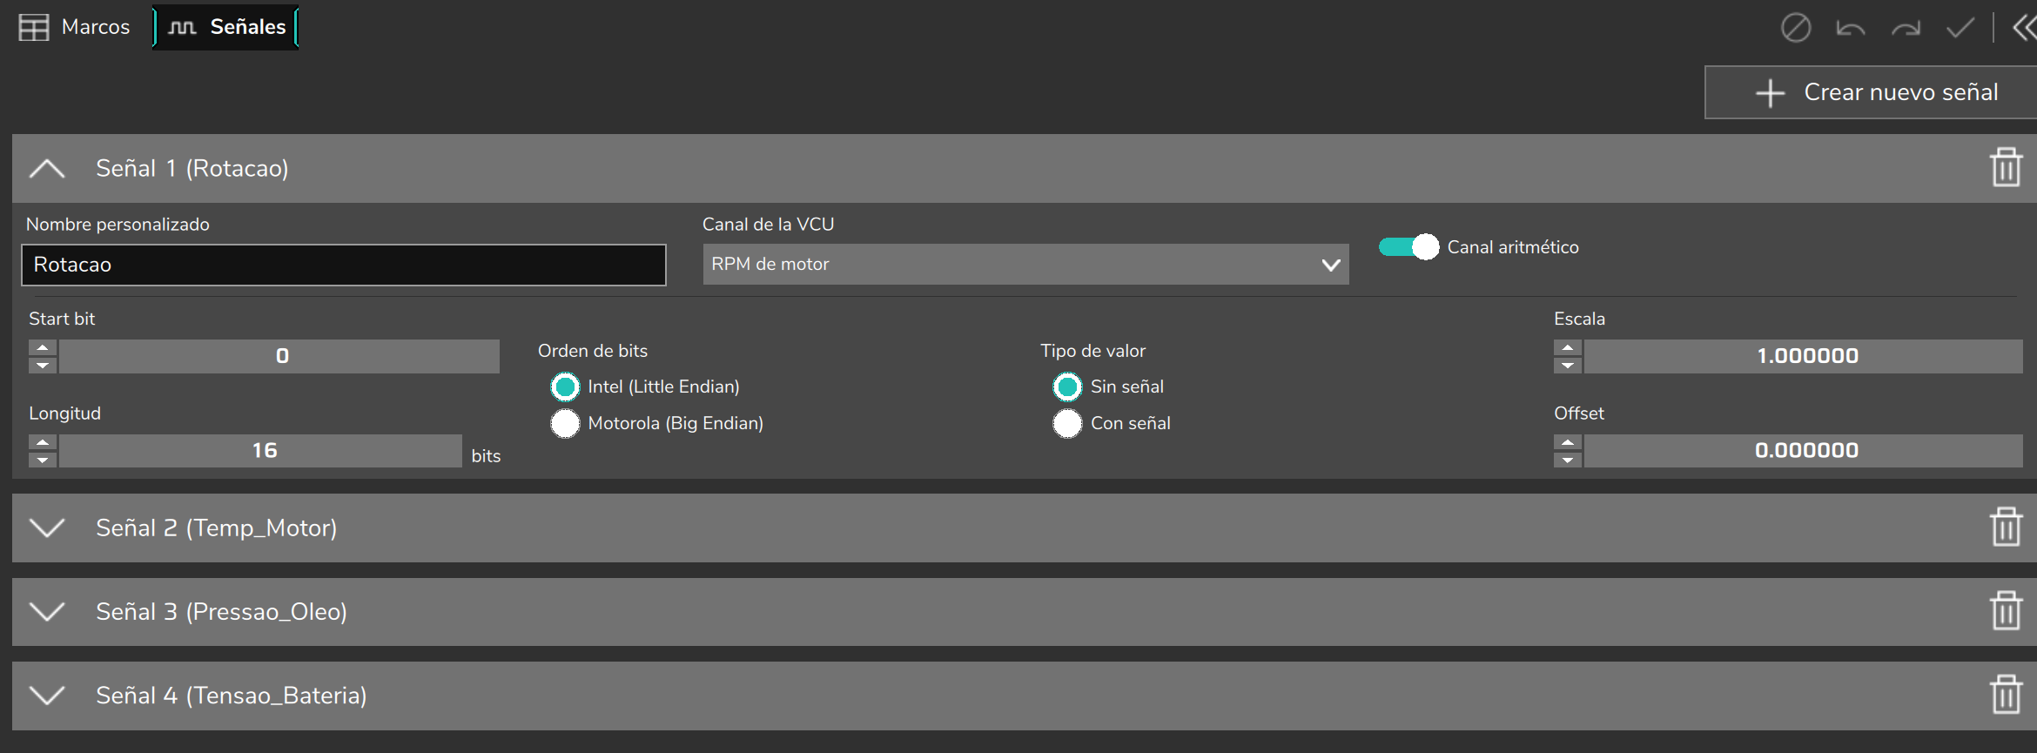Select Intel (Little Endian) bit order
The image size is (2037, 753).
pyautogui.click(x=565, y=387)
